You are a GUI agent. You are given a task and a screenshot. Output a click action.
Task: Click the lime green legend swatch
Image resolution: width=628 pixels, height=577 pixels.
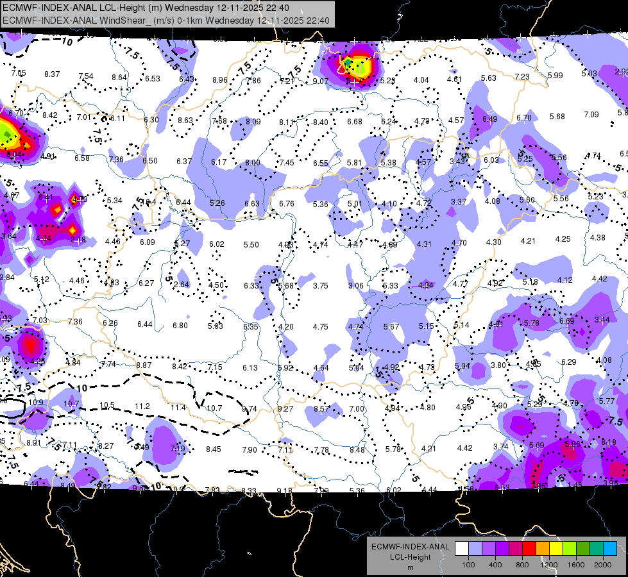[570, 549]
